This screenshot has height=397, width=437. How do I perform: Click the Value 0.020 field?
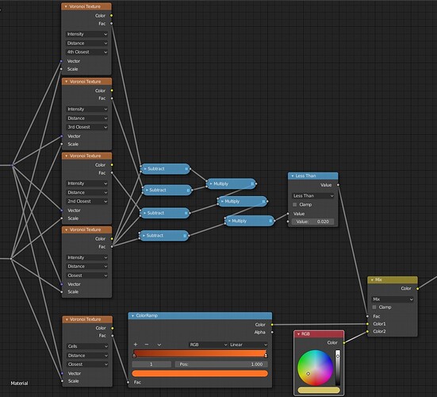[x=312, y=222]
